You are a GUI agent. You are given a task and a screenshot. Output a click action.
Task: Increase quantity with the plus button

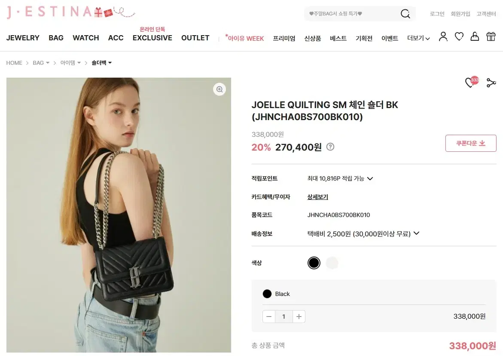pyautogui.click(x=299, y=317)
